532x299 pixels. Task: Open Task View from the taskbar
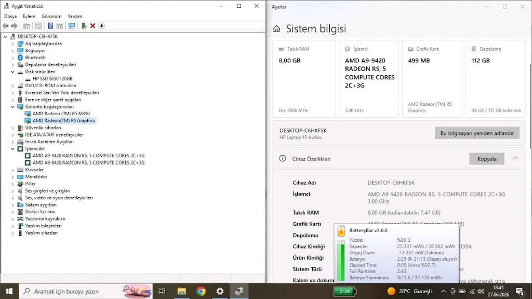(x=162, y=291)
